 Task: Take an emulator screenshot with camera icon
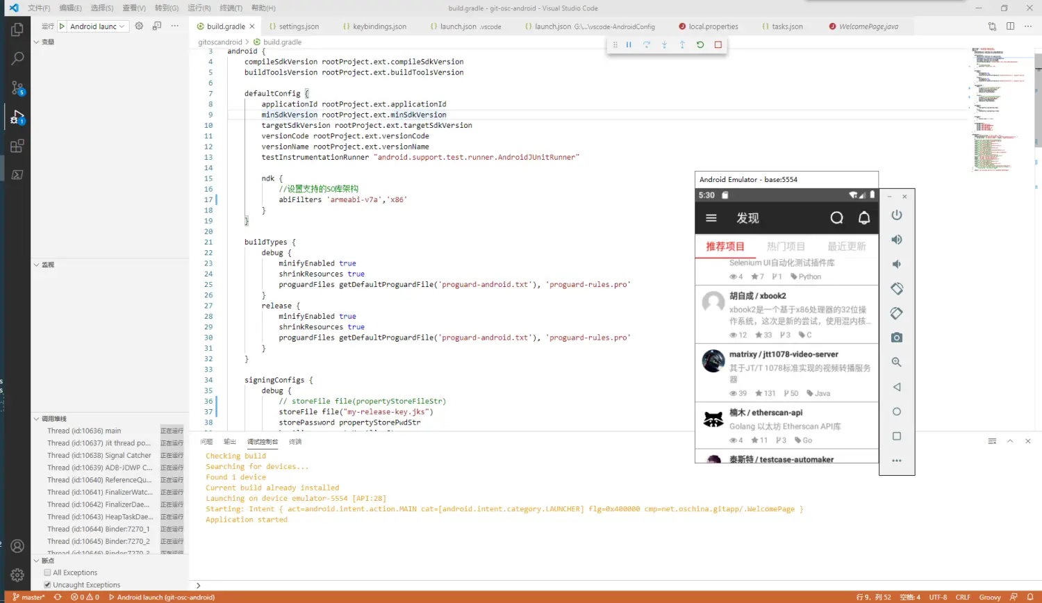(x=897, y=338)
